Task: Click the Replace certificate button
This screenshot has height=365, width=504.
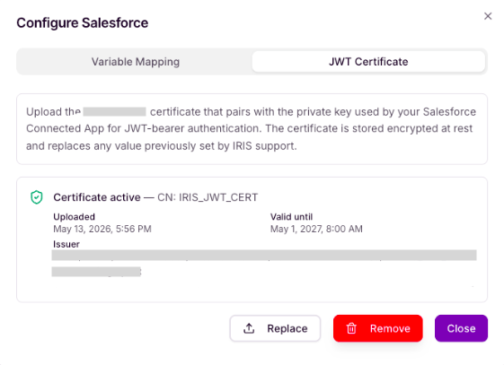Action: [x=275, y=328]
